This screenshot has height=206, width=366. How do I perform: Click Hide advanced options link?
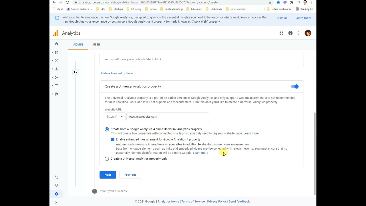pos(117,73)
